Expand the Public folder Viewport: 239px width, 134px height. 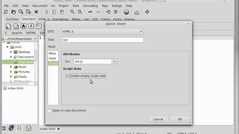pos(11,77)
